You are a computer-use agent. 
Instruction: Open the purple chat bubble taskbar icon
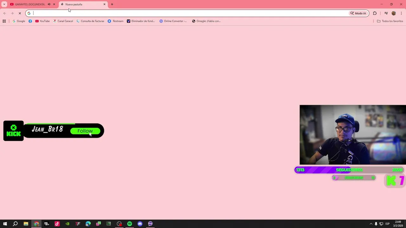tap(150, 224)
